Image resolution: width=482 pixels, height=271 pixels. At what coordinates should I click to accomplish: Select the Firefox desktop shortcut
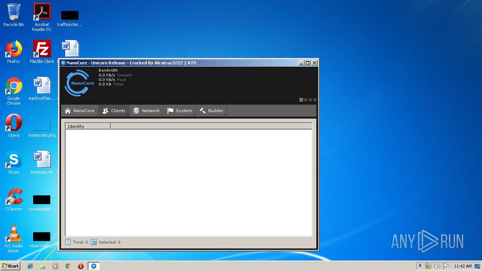click(x=14, y=52)
